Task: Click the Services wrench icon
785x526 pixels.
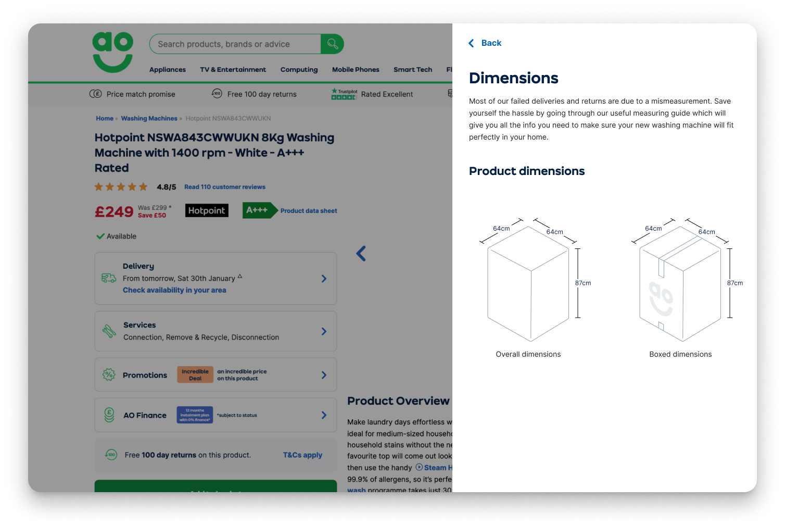Action: pyautogui.click(x=109, y=331)
